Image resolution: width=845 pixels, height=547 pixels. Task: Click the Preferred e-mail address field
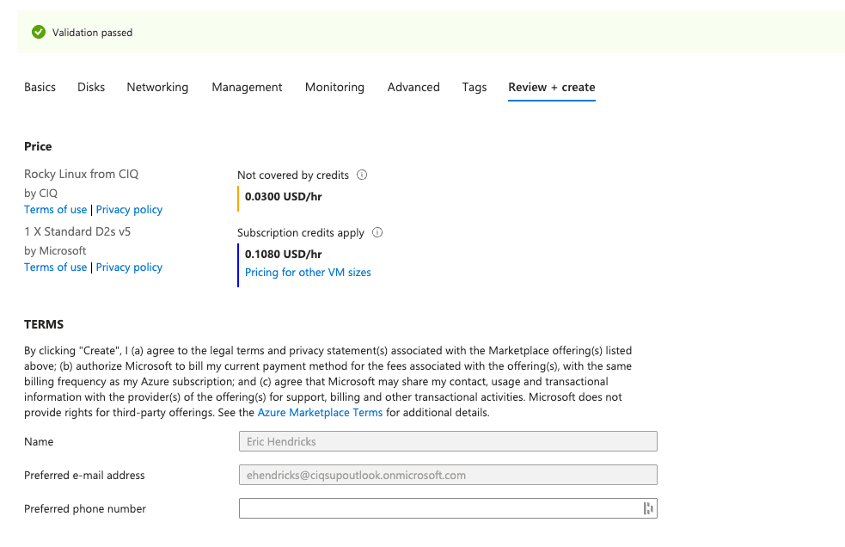[x=448, y=475]
